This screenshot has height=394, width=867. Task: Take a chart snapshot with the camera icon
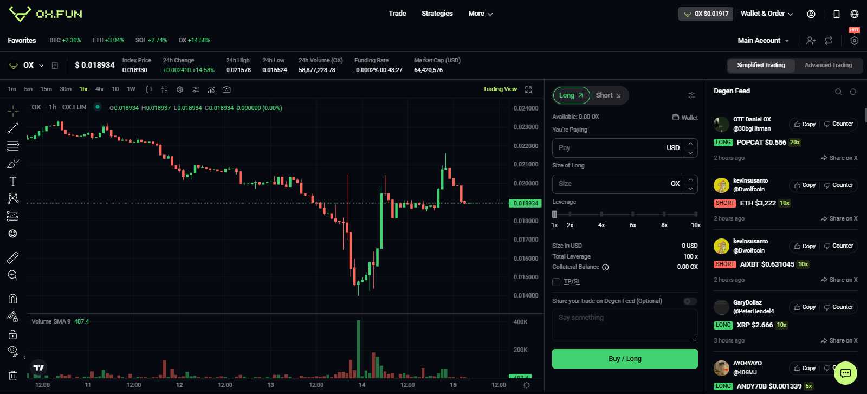[x=227, y=89]
